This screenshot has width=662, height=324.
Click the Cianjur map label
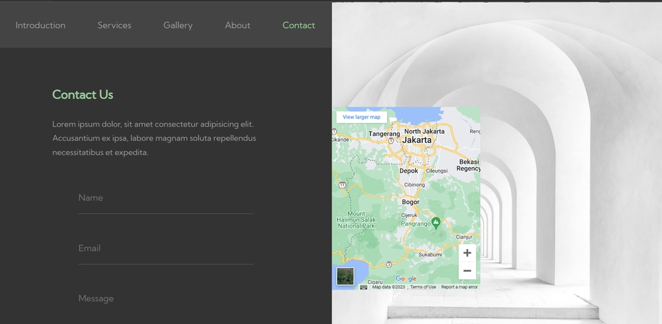tap(464, 237)
